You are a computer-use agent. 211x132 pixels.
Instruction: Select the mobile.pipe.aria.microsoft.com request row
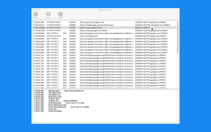coord(105,25)
